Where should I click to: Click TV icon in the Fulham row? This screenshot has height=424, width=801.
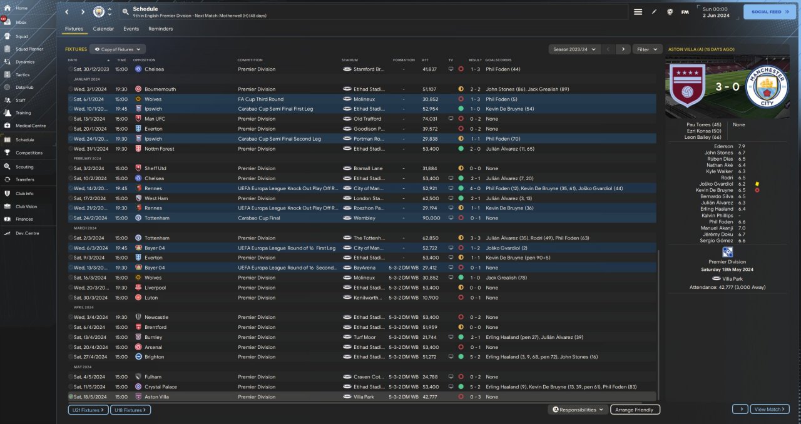point(451,377)
